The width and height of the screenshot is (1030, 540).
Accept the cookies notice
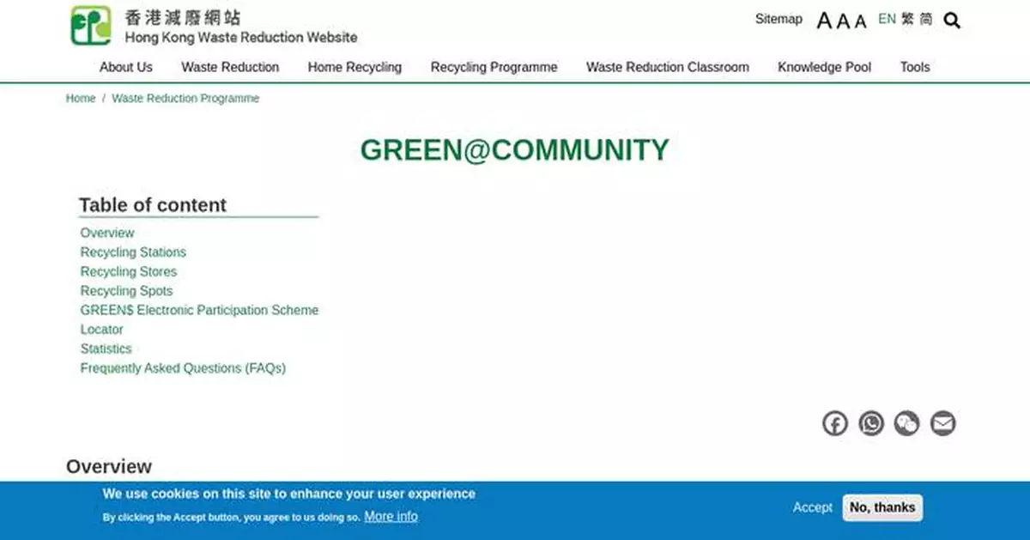[812, 507]
